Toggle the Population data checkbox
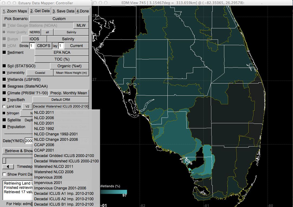The image size is (293, 207). [x=4, y=127]
